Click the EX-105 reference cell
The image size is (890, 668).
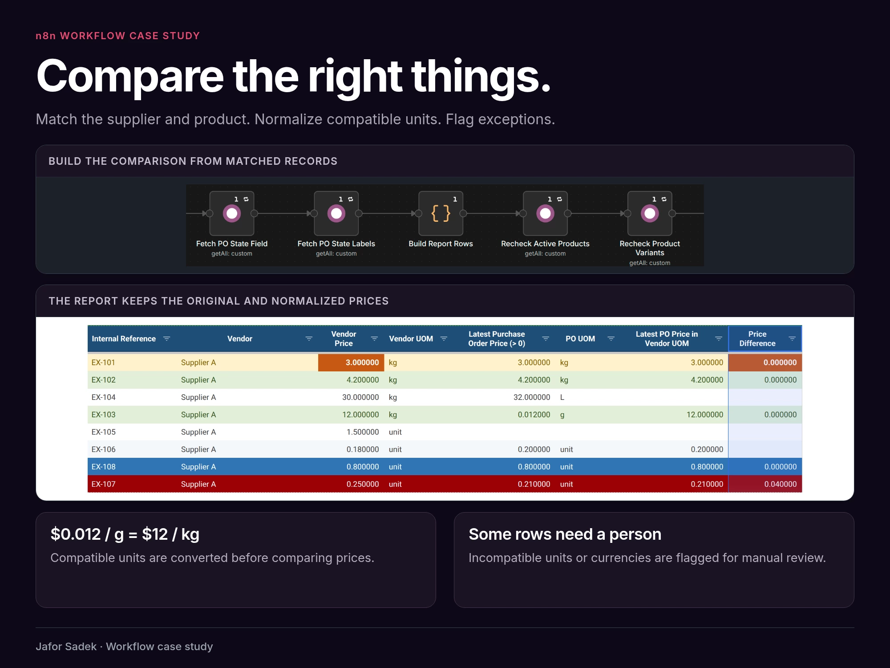[x=132, y=432]
